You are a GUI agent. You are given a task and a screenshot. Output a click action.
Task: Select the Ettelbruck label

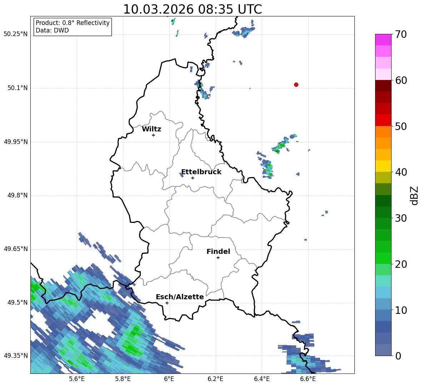pos(201,172)
